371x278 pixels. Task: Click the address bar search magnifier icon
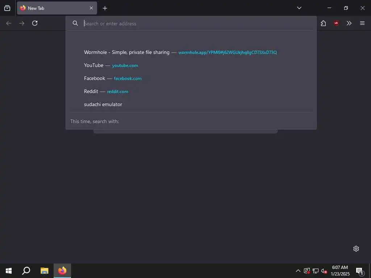(x=75, y=23)
